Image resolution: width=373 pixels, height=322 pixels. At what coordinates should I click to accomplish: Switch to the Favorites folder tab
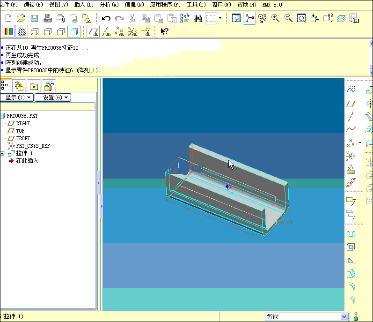pyautogui.click(x=34, y=86)
